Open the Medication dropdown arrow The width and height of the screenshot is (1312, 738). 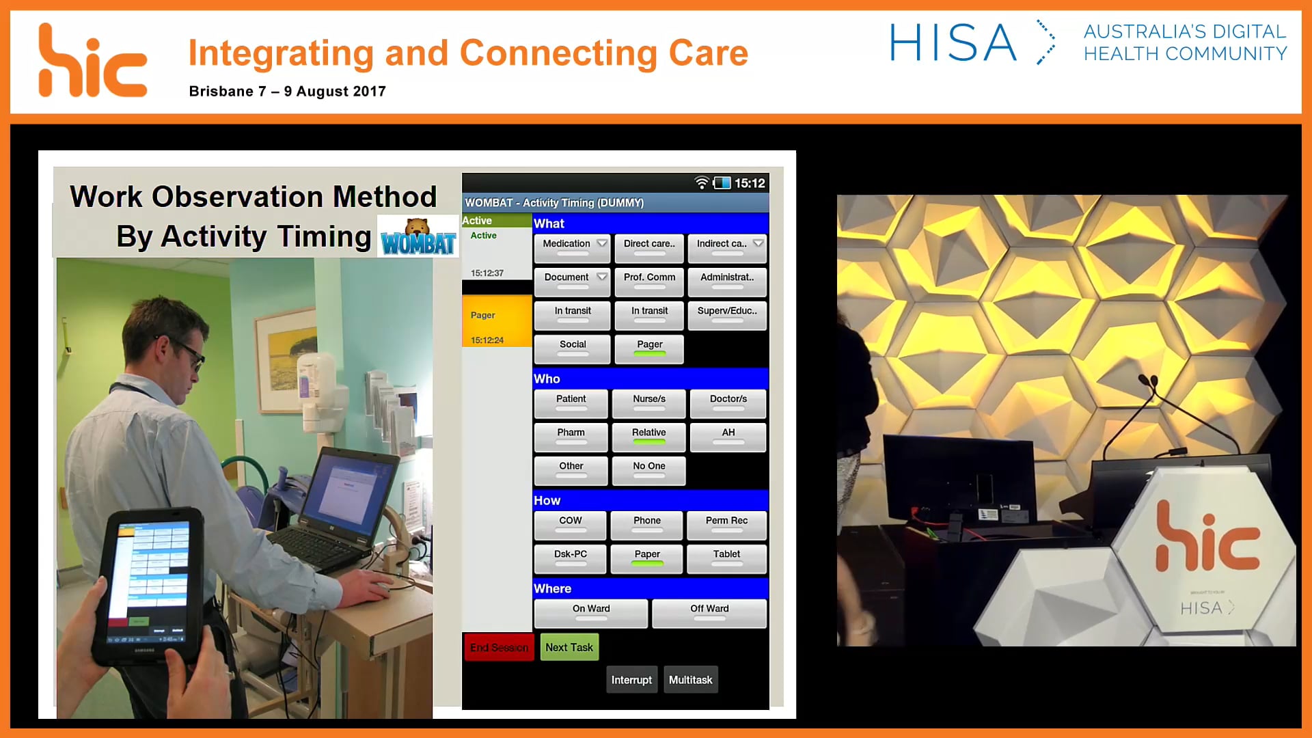[601, 243]
